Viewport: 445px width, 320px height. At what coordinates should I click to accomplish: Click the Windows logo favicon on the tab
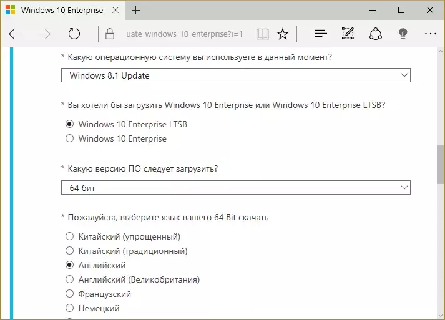coord(10,10)
